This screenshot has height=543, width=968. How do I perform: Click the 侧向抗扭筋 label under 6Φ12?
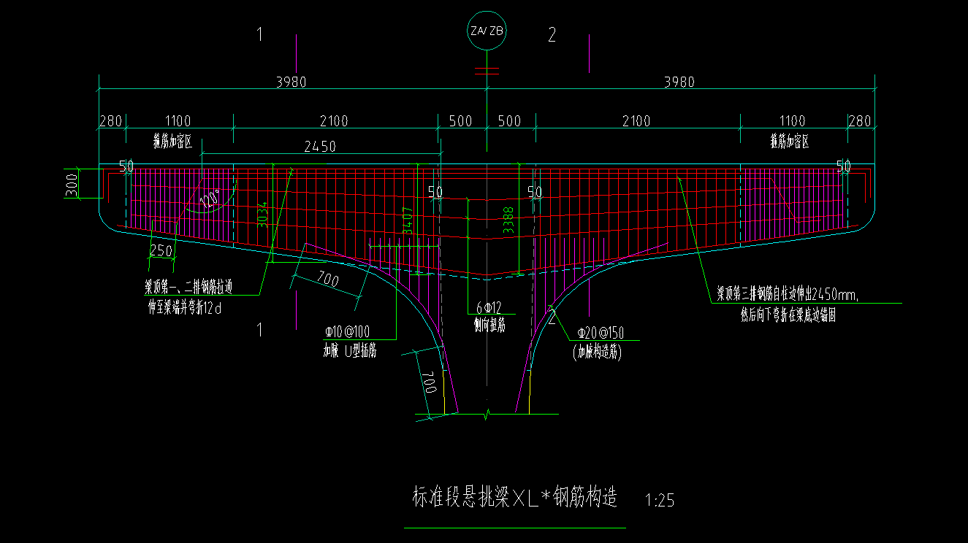[489, 326]
